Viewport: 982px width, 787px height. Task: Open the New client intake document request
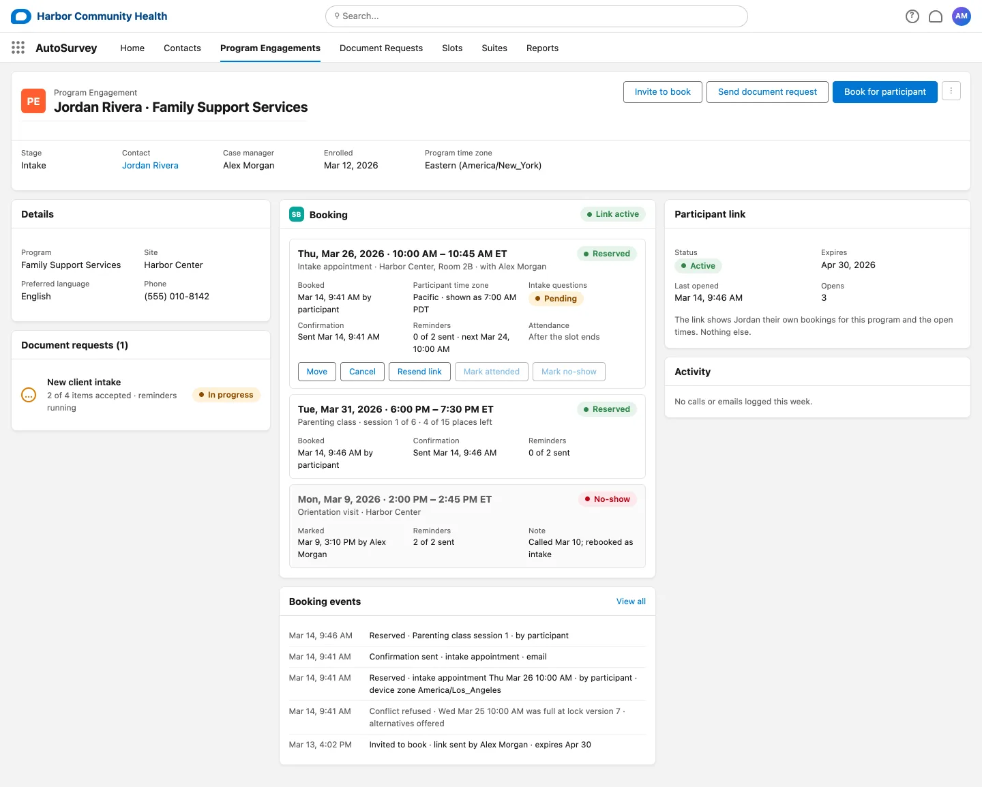point(84,383)
